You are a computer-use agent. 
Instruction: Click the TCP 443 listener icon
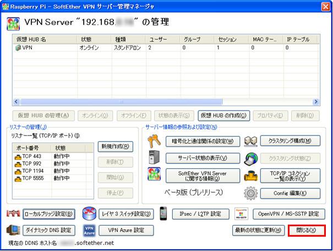pyautogui.click(x=18, y=157)
